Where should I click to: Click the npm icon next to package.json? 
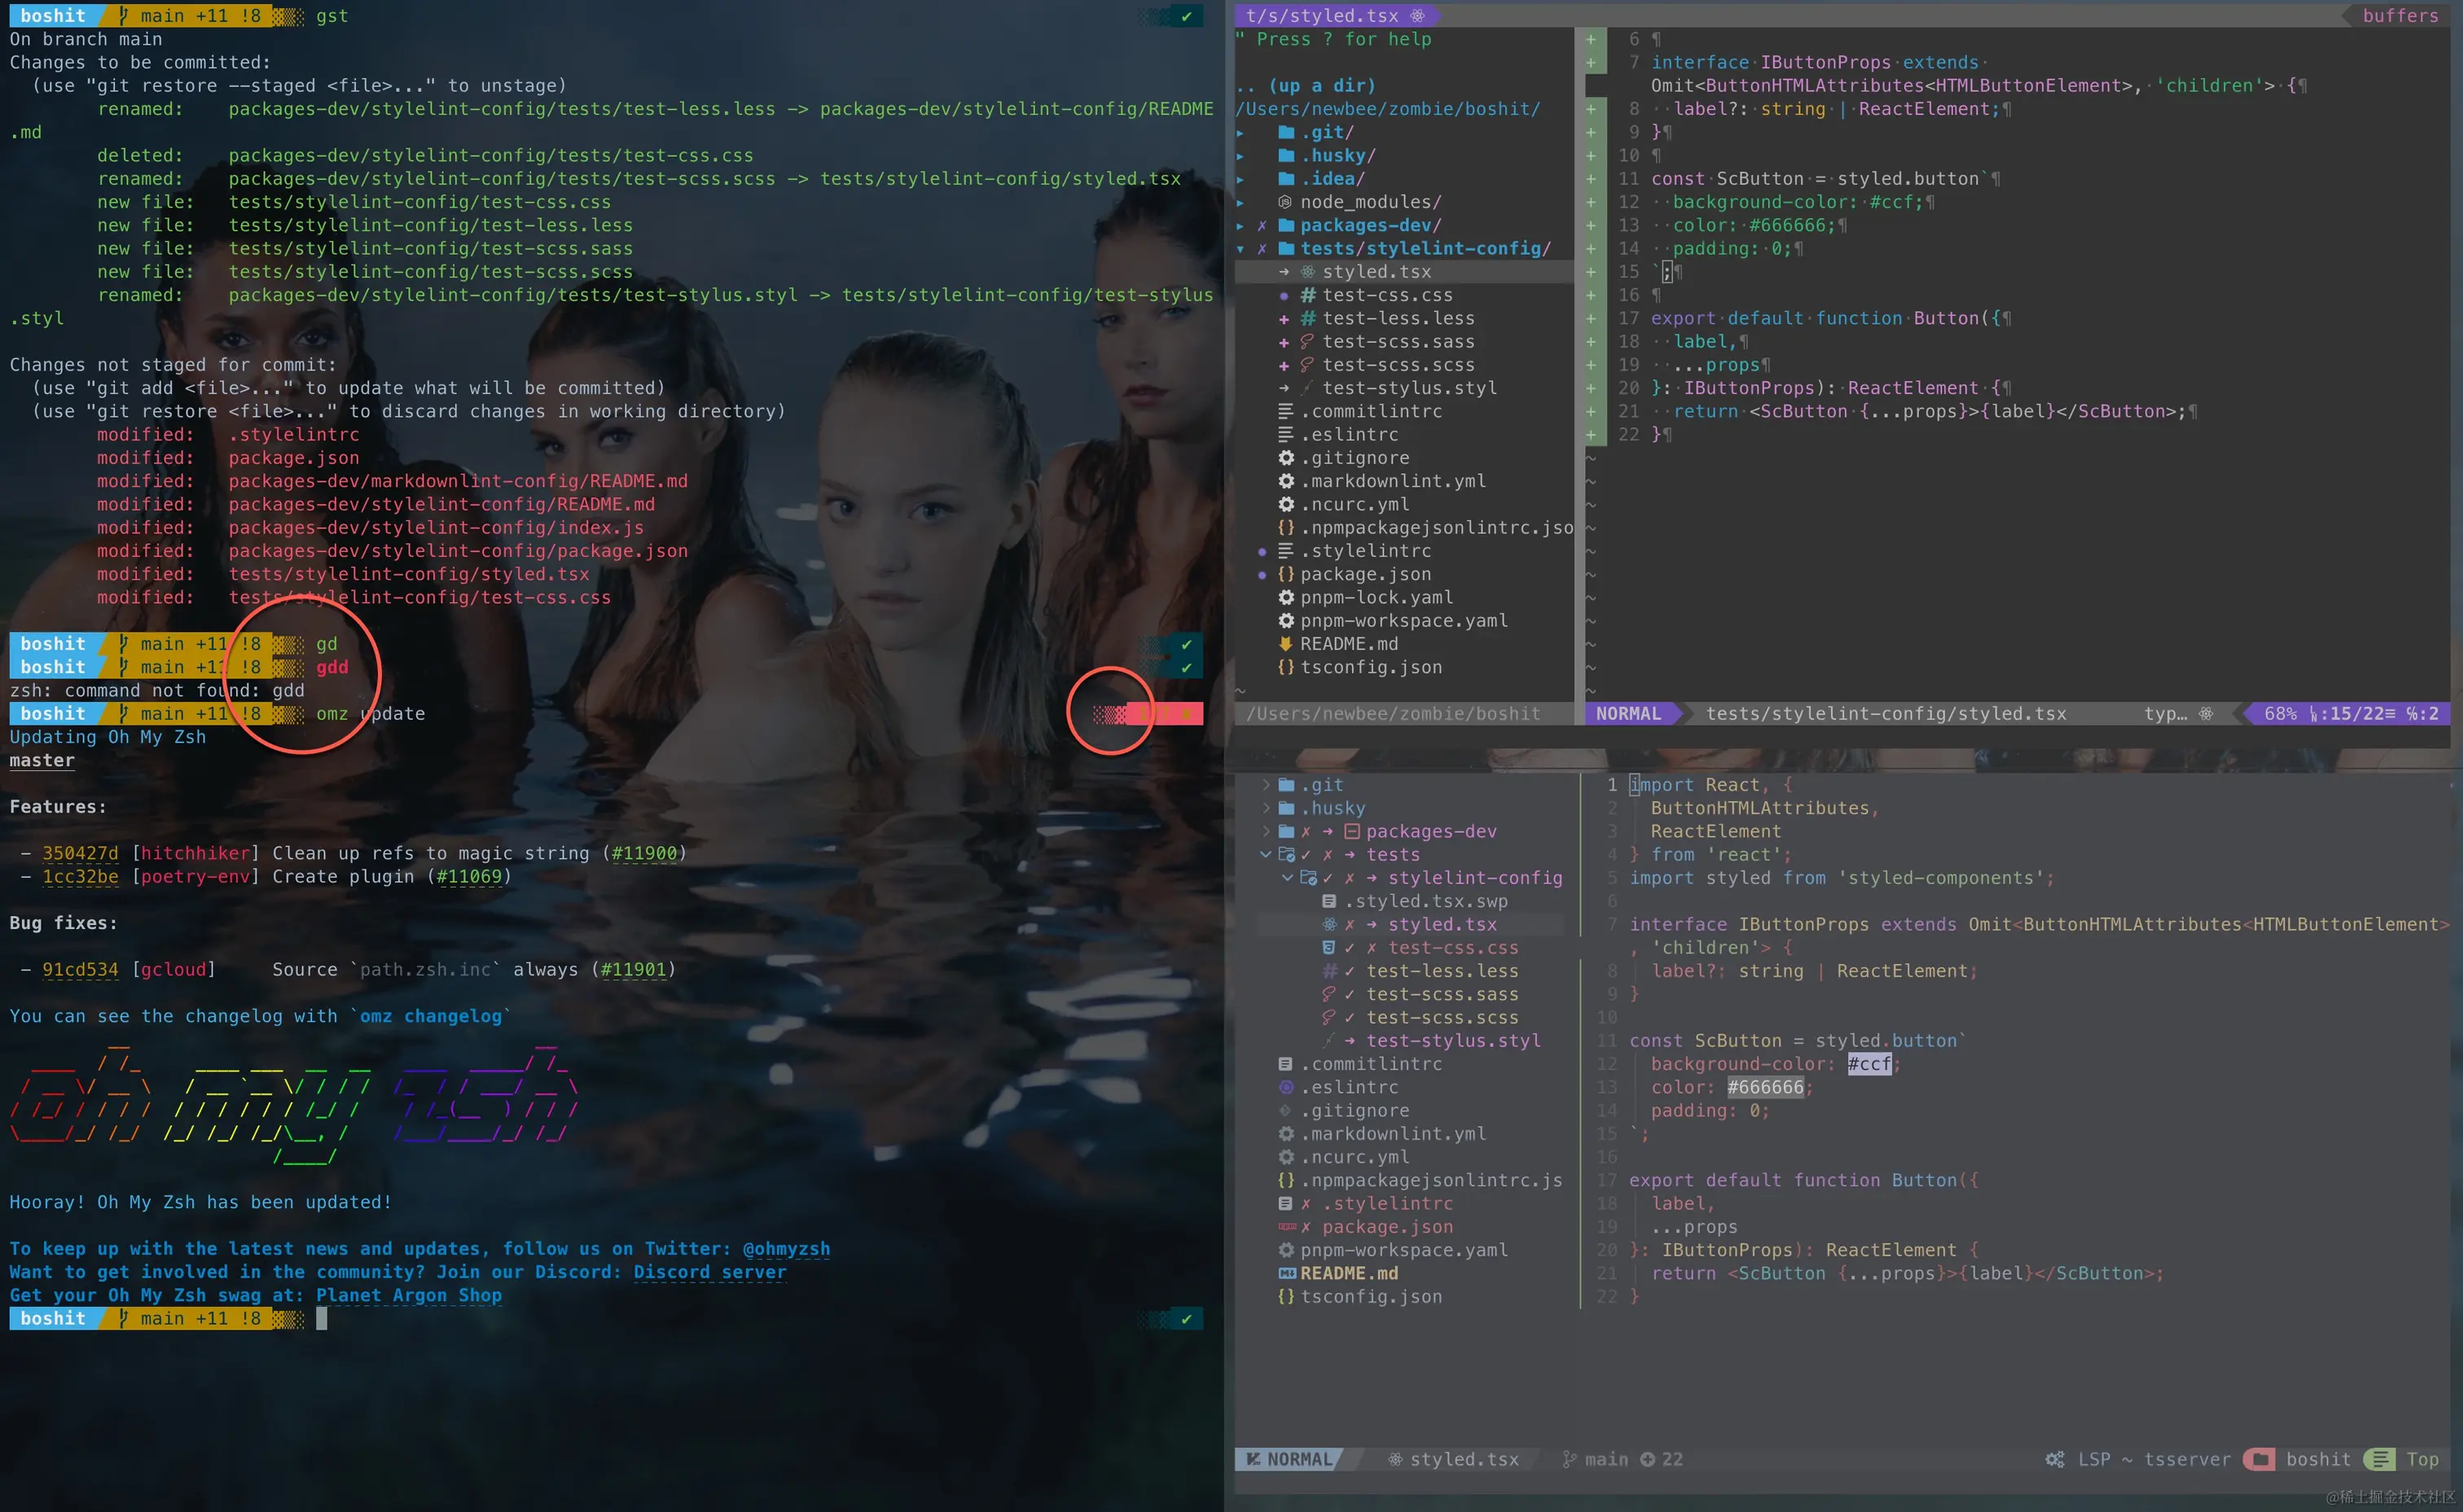(x=1287, y=1227)
